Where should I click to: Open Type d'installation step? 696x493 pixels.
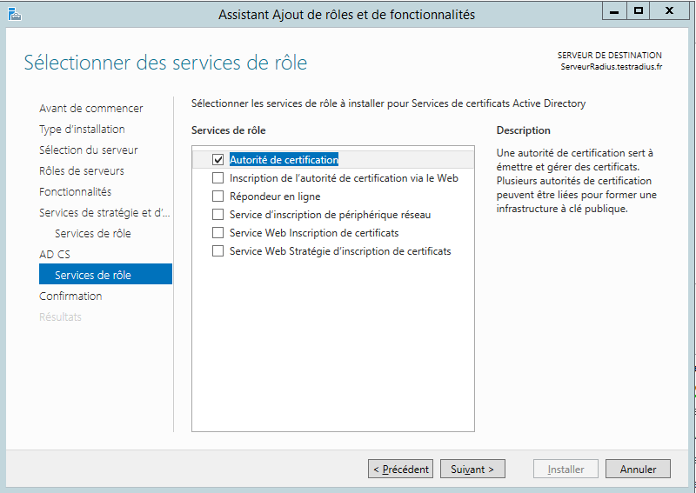[x=82, y=130]
